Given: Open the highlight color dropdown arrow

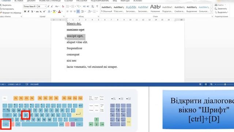Looking at the screenshot, I should 57,11.
